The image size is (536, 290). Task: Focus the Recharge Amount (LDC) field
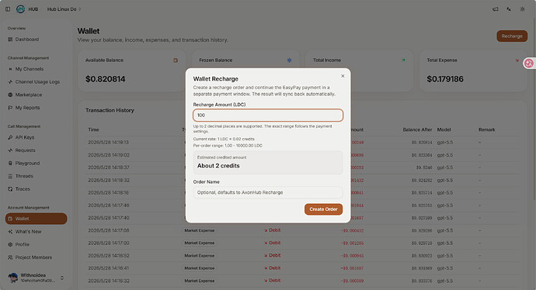(268, 116)
